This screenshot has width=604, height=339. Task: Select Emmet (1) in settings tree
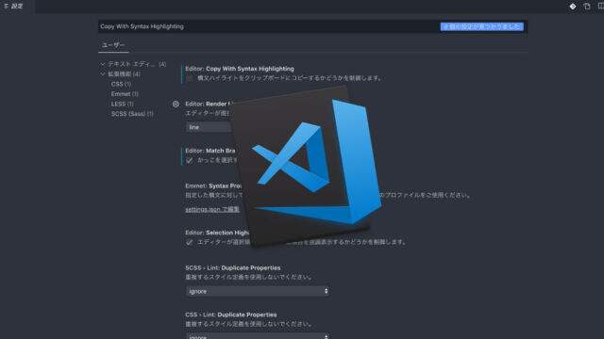(x=125, y=94)
